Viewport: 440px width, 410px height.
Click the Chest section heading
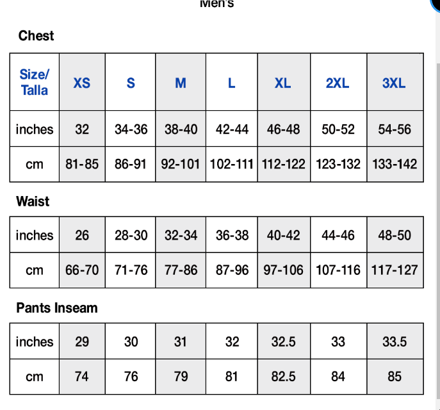[37, 36]
